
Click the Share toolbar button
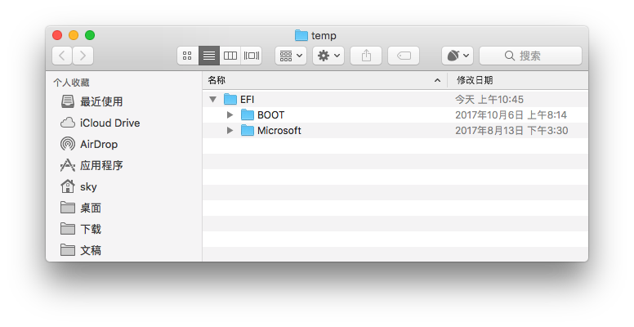pos(366,56)
